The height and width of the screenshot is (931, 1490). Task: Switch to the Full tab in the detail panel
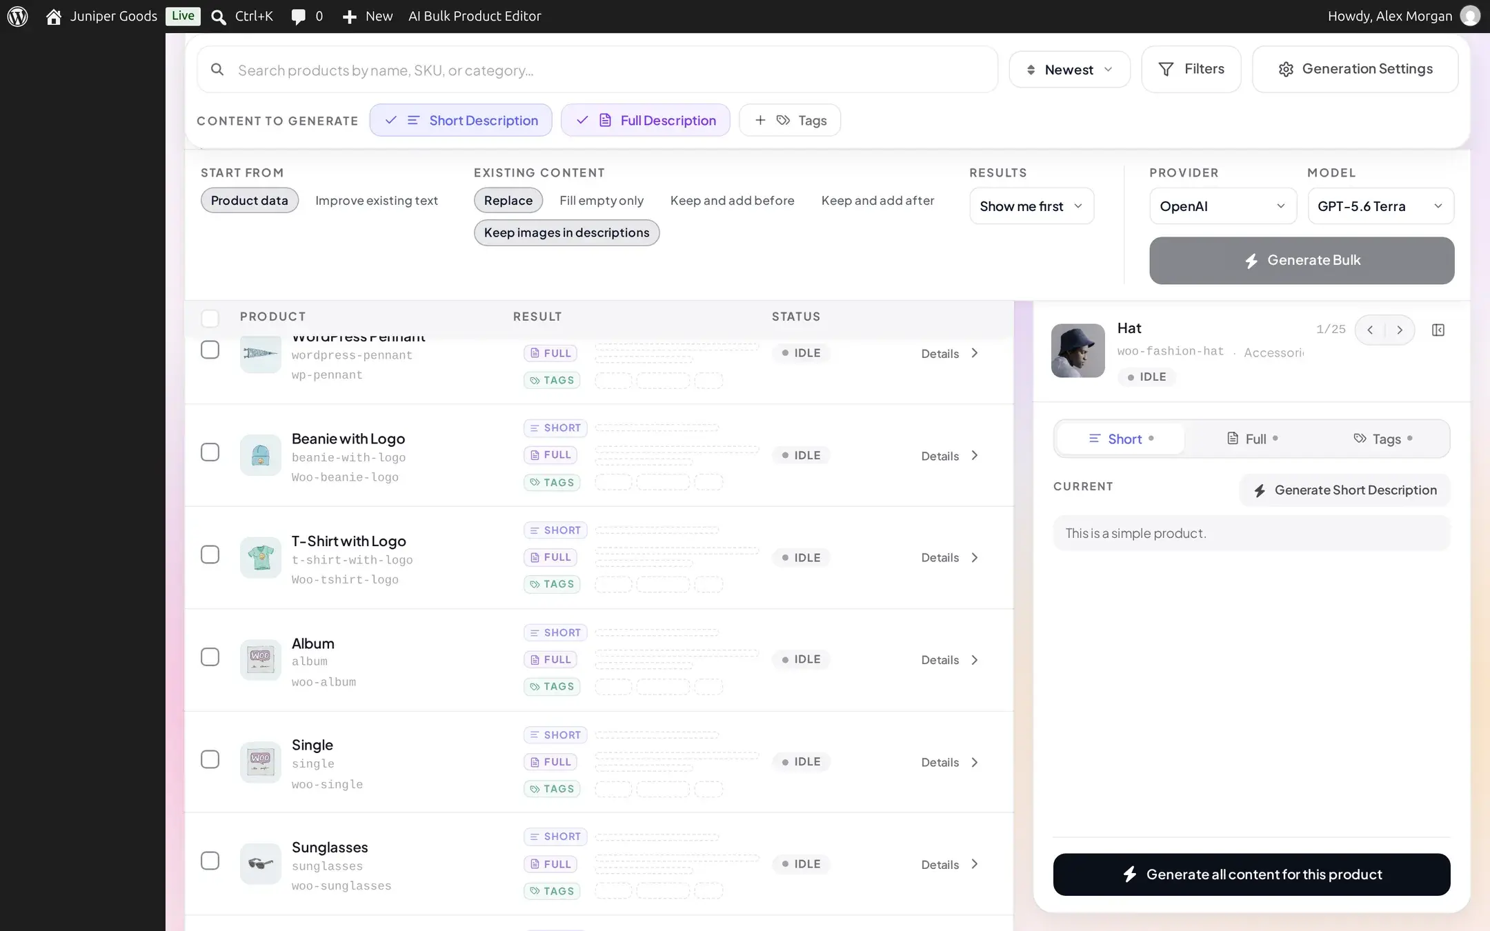[x=1252, y=439]
